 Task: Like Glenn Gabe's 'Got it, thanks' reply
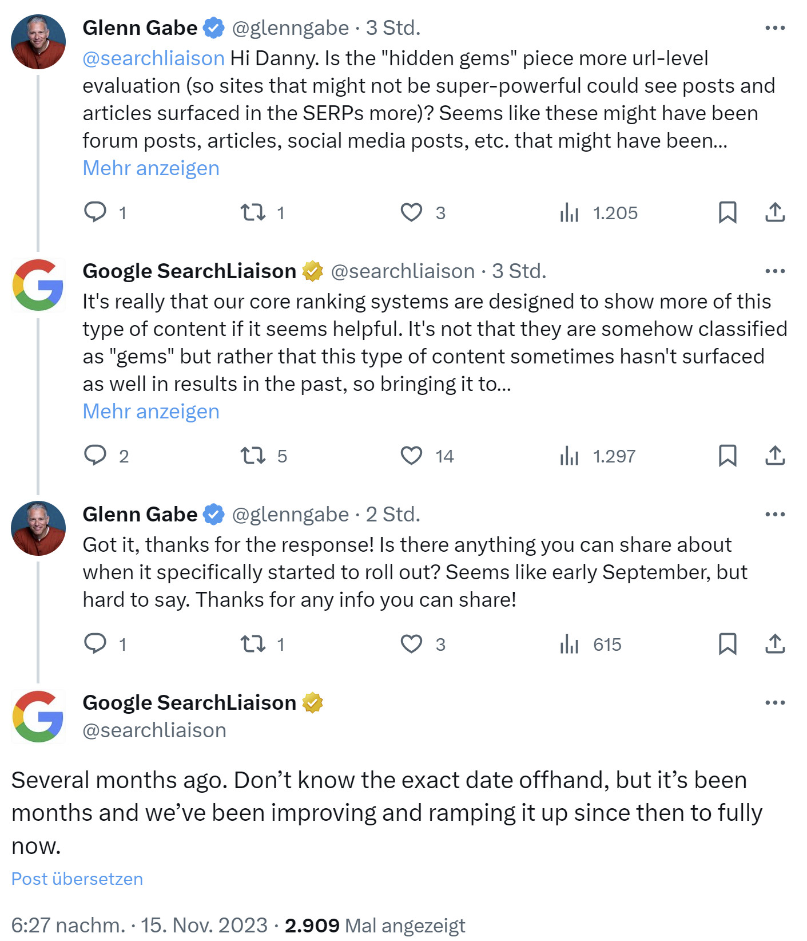pyautogui.click(x=411, y=644)
